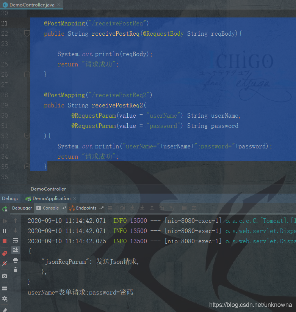Click the userName=表单请求 console output line
The image size is (296, 312).
(x=80, y=292)
